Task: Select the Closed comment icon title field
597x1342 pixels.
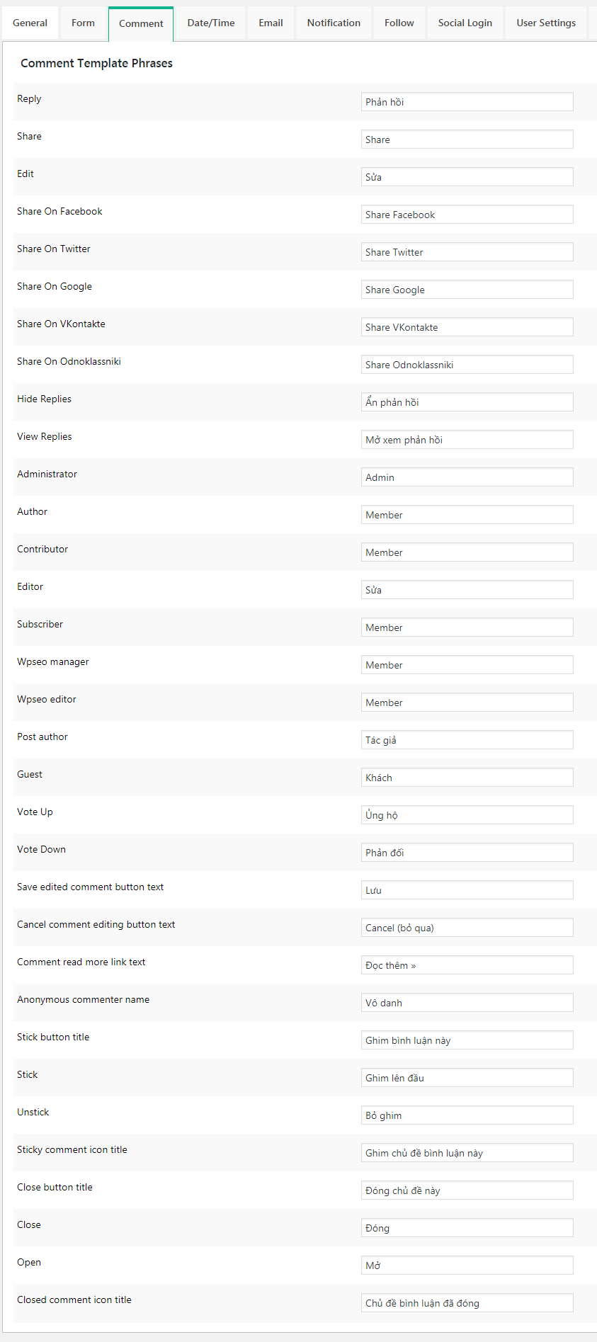Action: [x=467, y=1303]
